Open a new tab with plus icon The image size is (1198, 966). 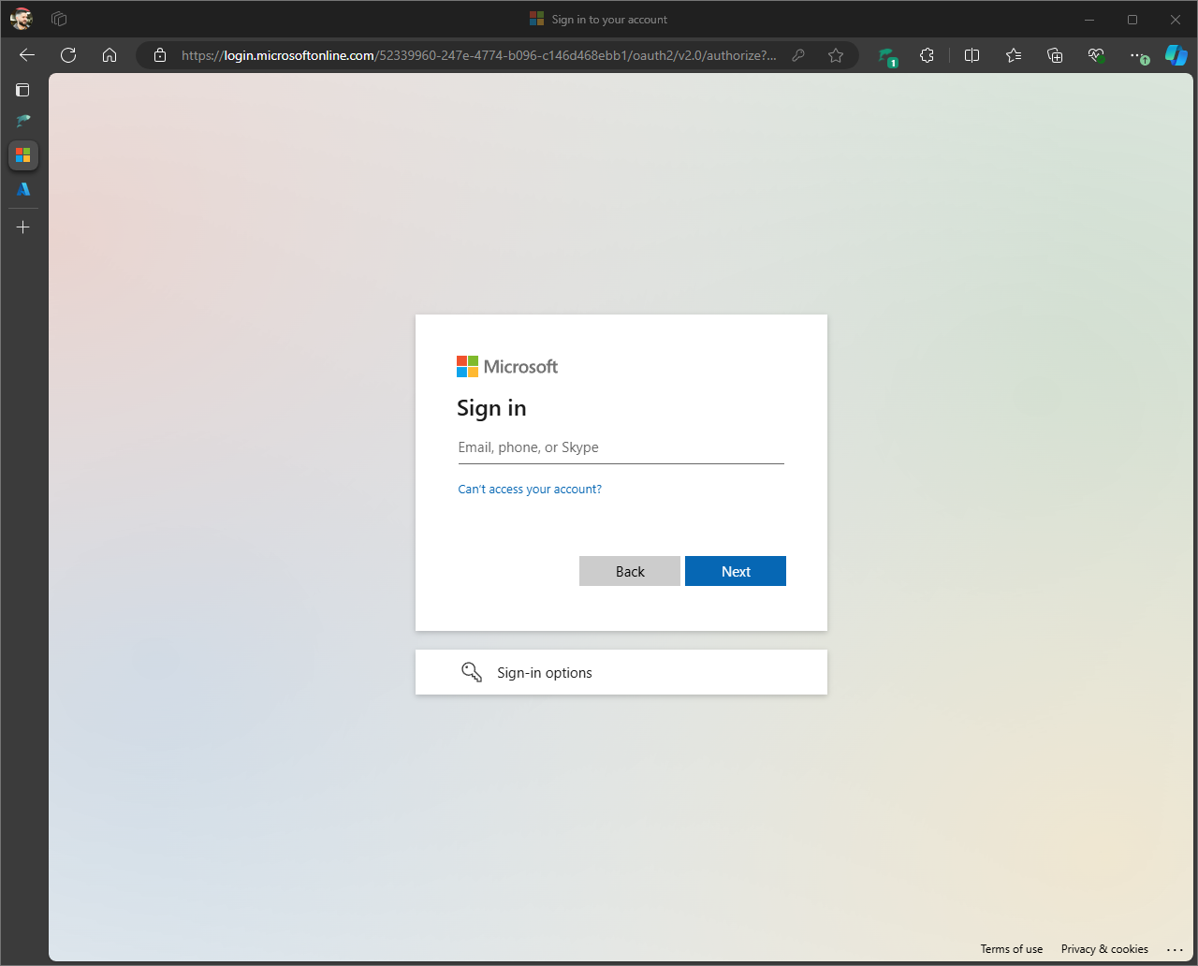(23, 227)
